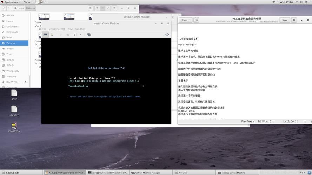312x175 pixels.
Task: Select Install Red Hat Enterprise Linux 7.2
Action: pos(92,78)
